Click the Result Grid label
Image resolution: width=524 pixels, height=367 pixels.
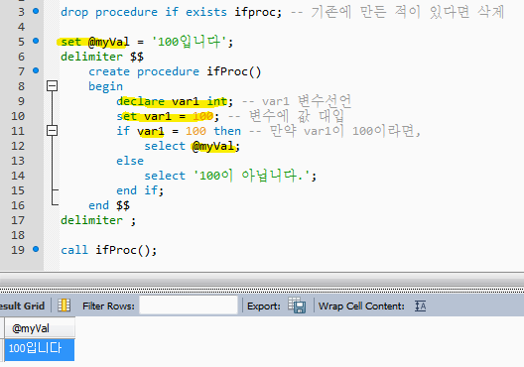22,306
